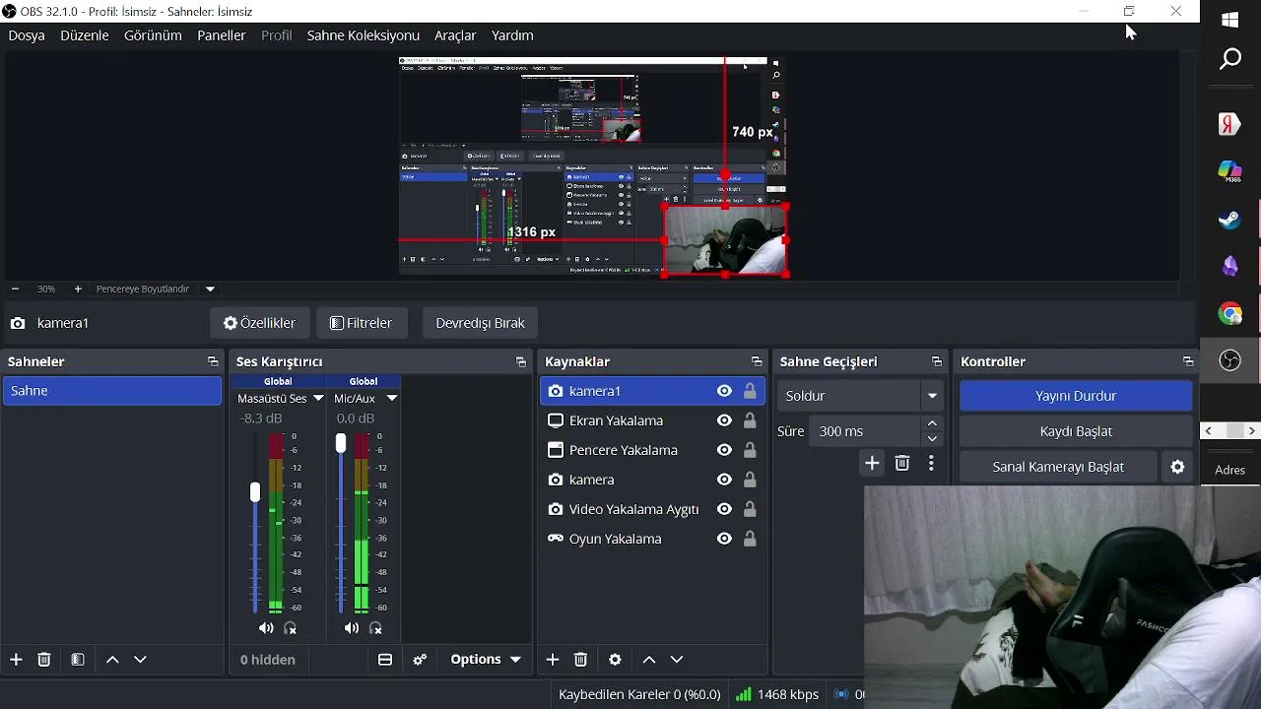The height and width of the screenshot is (709, 1261).
Task: Hide the Ekran Yakalama source
Action: click(724, 420)
